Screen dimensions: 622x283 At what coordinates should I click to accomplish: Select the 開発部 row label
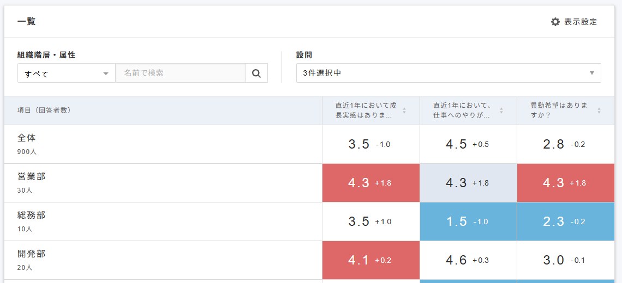click(31, 254)
